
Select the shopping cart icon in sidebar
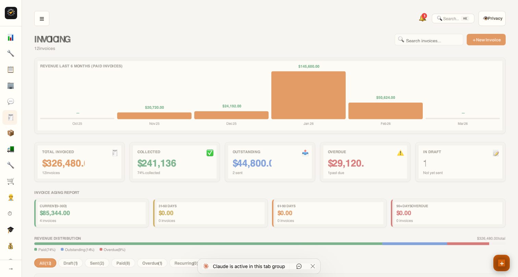(10, 181)
